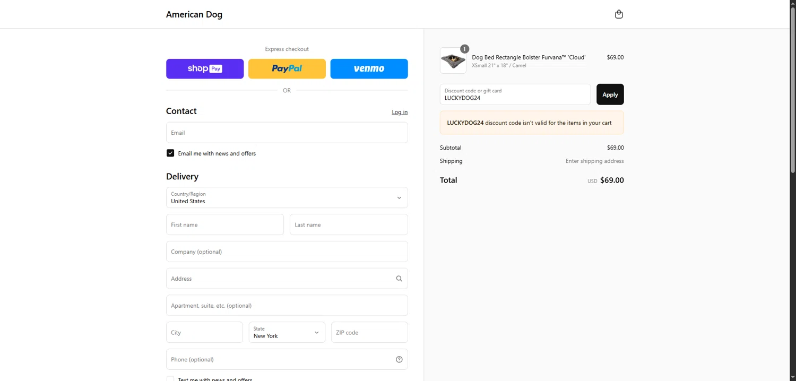Screen dimensions: 796x381
Task: Click the Express checkout heading
Action: pyautogui.click(x=287, y=49)
